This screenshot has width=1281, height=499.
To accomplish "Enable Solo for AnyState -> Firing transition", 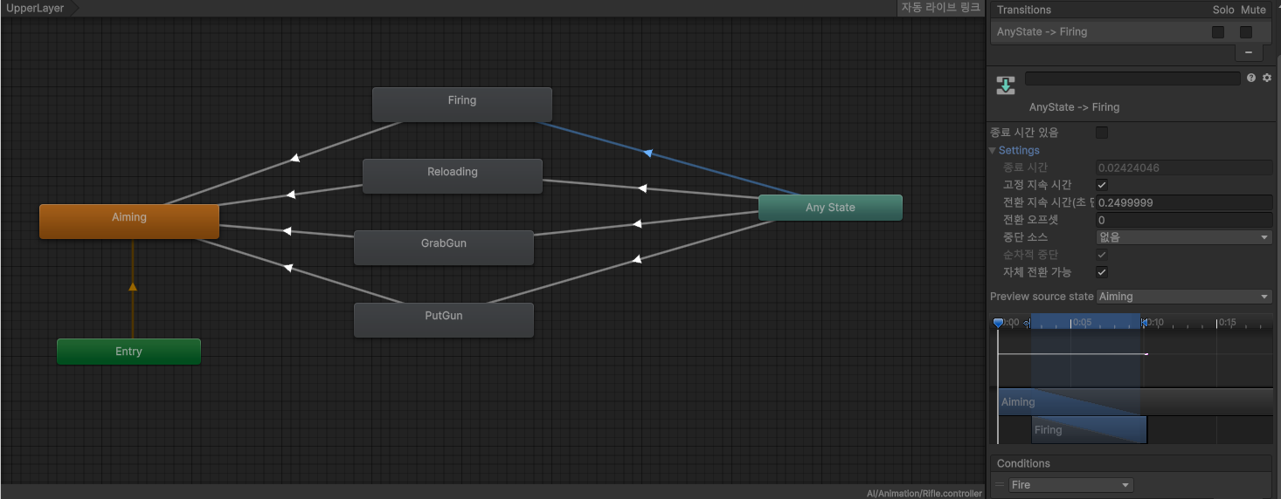I will (x=1218, y=32).
